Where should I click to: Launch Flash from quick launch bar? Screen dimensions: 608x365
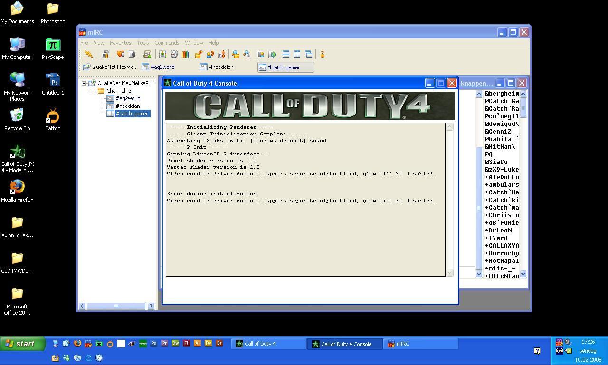(186, 343)
